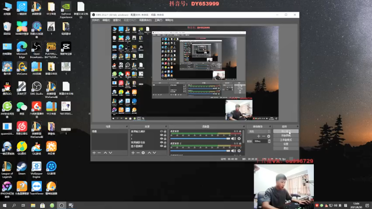372x209 pixels.
Task: Open taskbar search magnifier
Action: (x=14, y=206)
